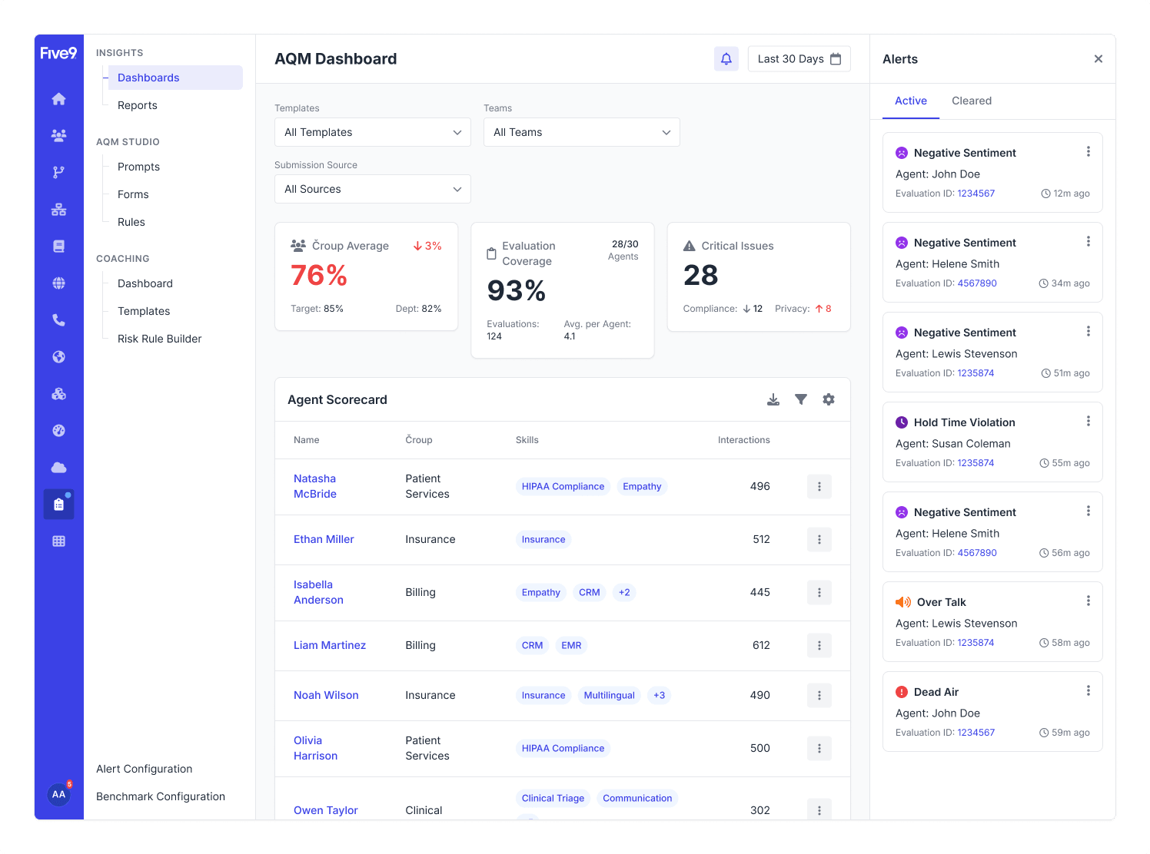Open the users group sidebar icon
The image size is (1150, 854).
coord(58,136)
